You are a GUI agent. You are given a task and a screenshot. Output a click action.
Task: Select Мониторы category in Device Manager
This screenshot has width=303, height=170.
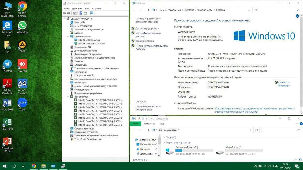tap(80, 82)
